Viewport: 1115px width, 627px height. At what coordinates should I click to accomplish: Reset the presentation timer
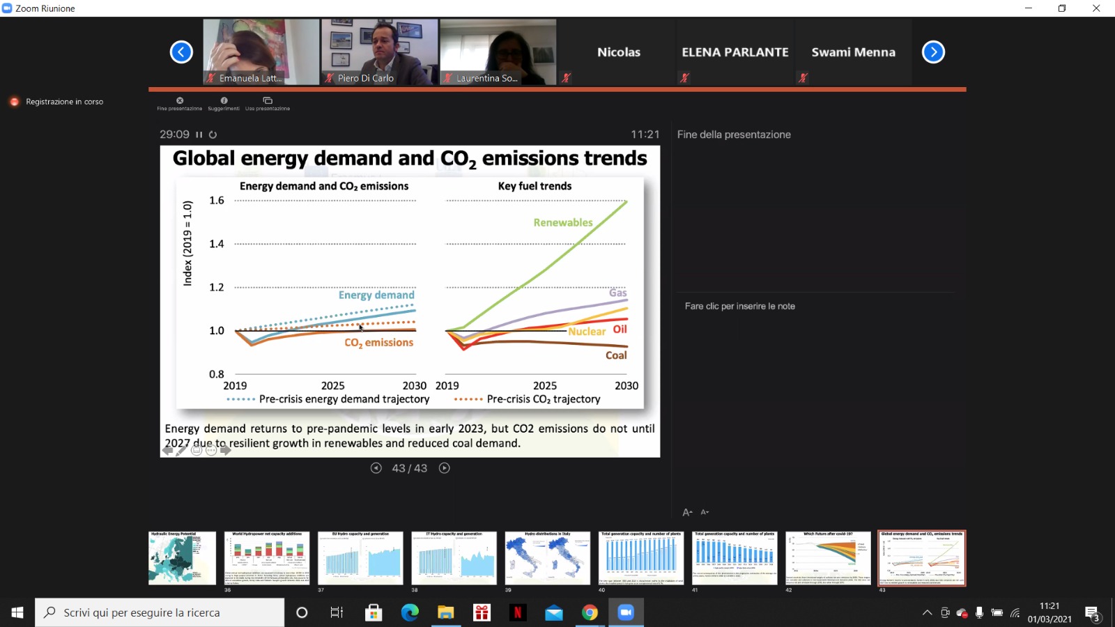(x=213, y=134)
